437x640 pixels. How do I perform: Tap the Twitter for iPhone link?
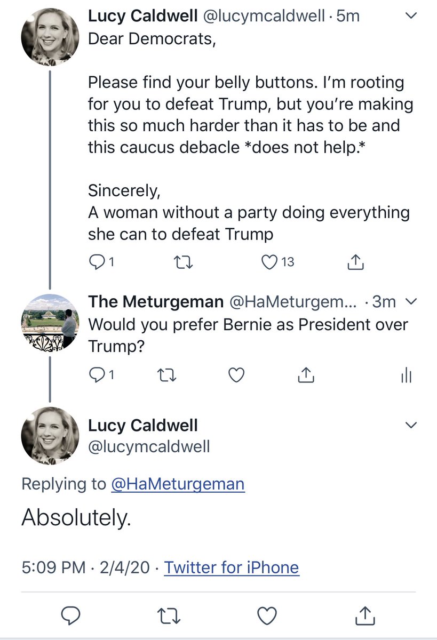(232, 567)
